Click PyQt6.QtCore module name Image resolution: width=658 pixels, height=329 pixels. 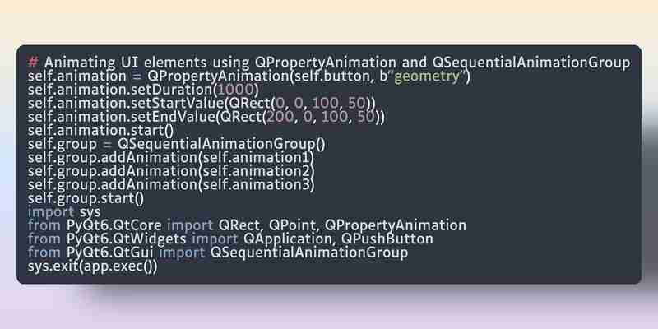[114, 225]
